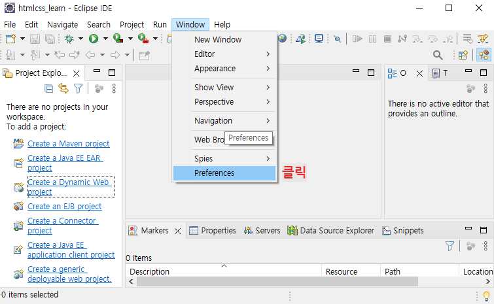
Task: Click the Launch Web Service Explorer icon
Action: tap(300, 39)
